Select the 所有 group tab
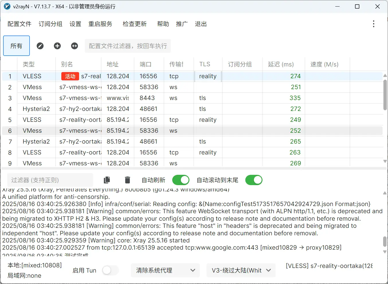The width and height of the screenshot is (388, 284). pos(16,46)
